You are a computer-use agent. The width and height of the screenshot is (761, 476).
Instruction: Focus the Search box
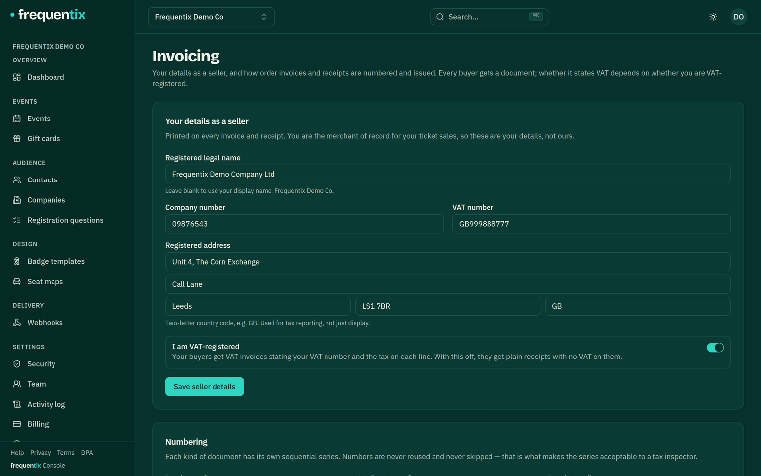pos(489,17)
